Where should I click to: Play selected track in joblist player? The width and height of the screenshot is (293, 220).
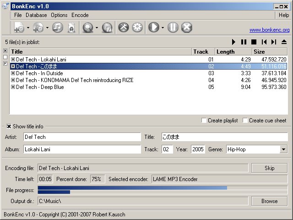coord(233,42)
